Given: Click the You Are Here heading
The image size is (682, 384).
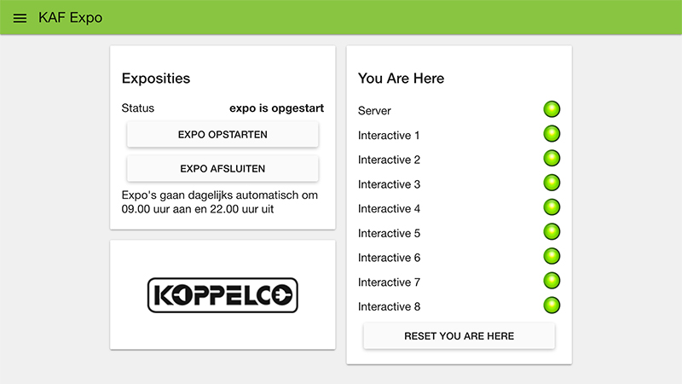Looking at the screenshot, I should (x=401, y=79).
